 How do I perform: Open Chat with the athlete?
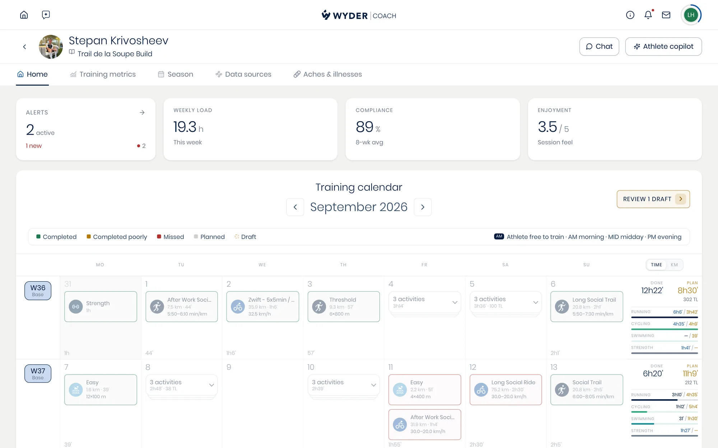(599, 47)
